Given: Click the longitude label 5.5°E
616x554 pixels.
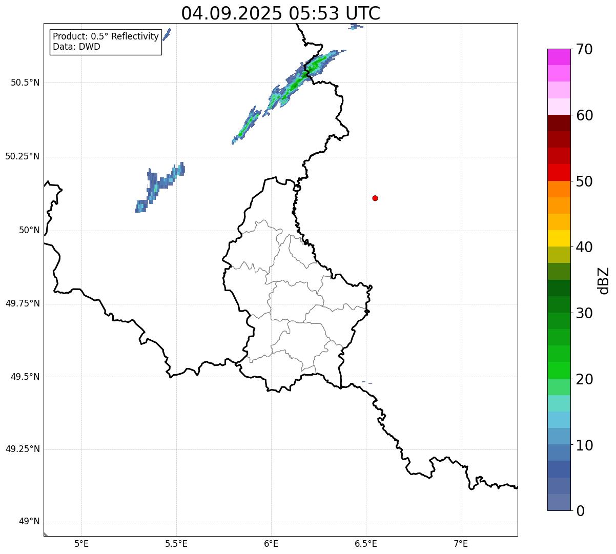Looking at the screenshot, I should tap(176, 544).
